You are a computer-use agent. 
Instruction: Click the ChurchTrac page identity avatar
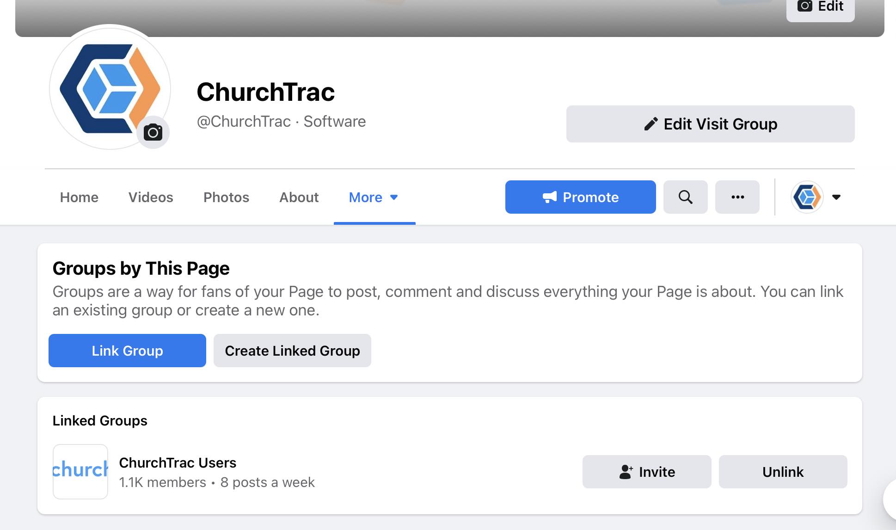point(807,197)
